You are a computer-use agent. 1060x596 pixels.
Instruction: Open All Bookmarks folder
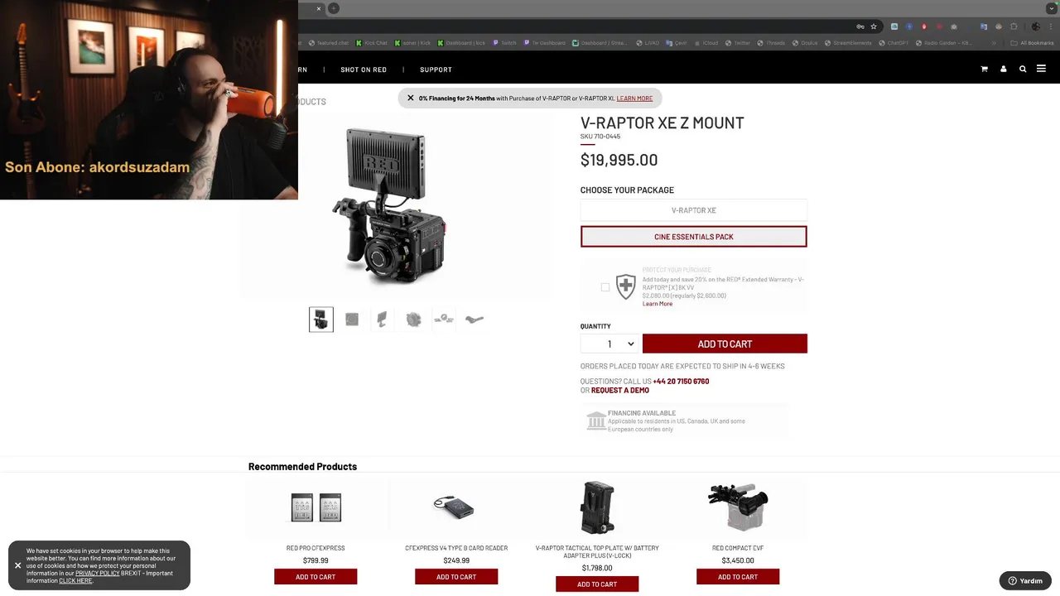(1033, 43)
